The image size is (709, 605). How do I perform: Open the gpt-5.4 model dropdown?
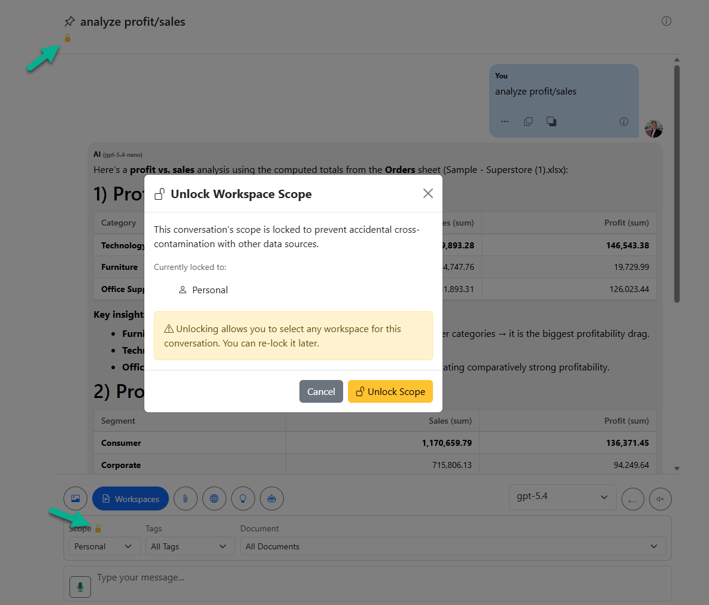pyautogui.click(x=562, y=497)
